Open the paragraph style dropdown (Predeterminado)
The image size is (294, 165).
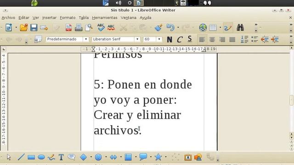[86, 39]
